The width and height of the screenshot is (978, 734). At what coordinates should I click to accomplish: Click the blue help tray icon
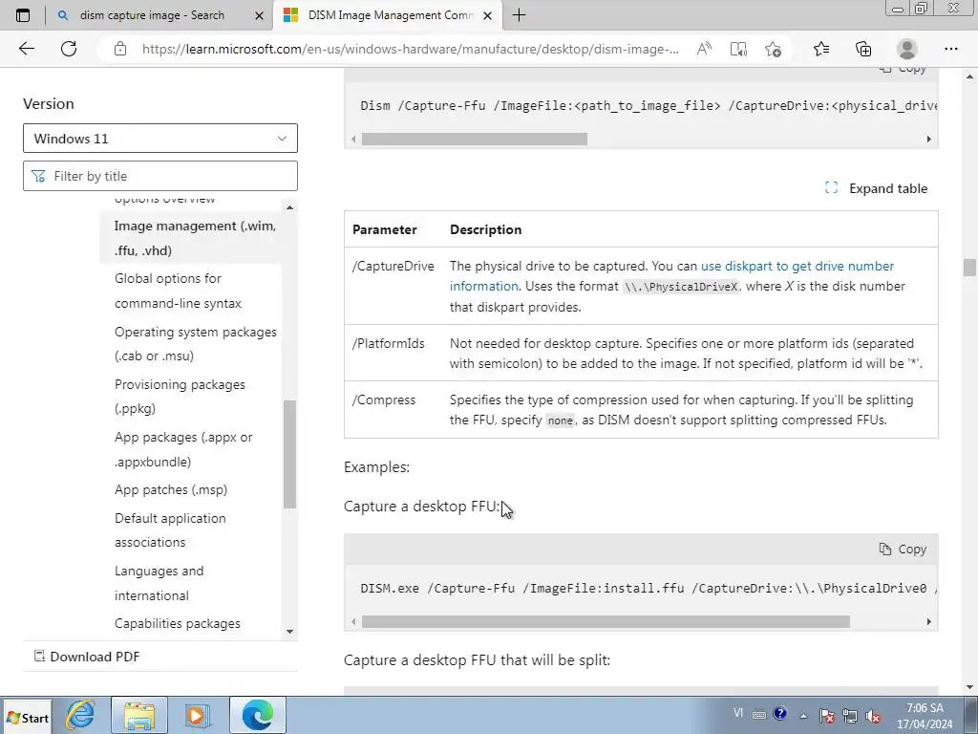[x=779, y=714]
